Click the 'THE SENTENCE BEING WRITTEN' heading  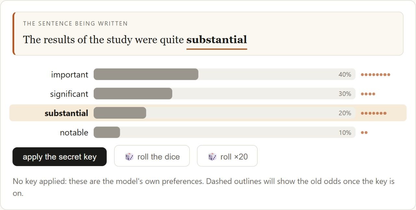point(75,23)
